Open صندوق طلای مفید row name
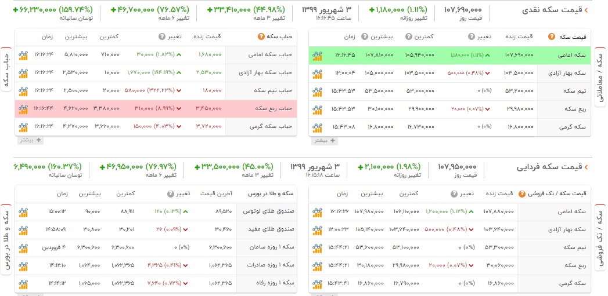 click(270, 229)
